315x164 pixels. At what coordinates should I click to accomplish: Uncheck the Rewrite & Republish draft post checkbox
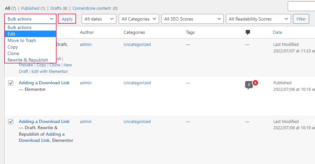pyautogui.click(x=11, y=122)
